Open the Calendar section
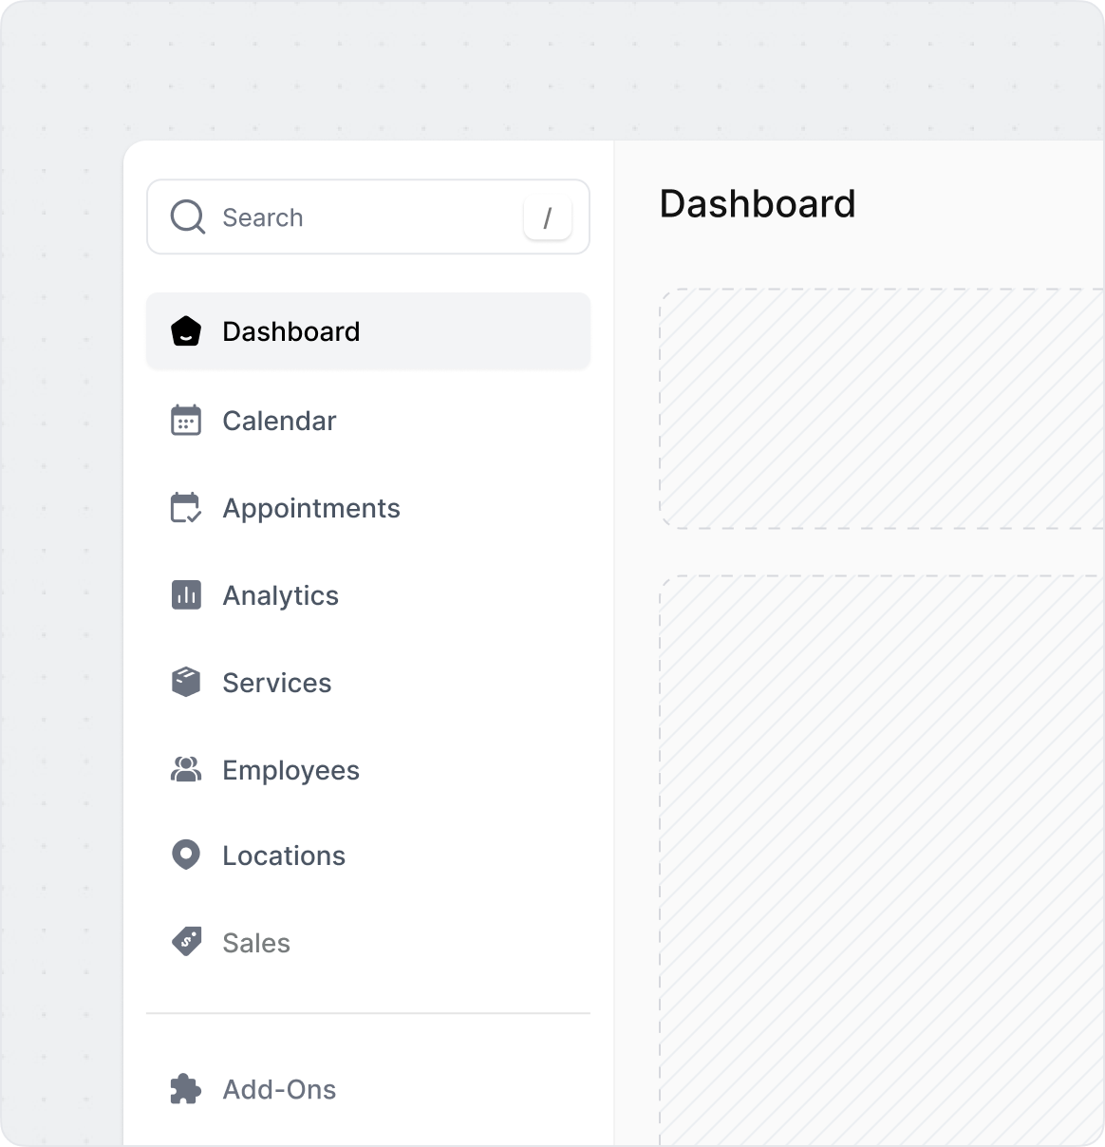1105x1147 pixels. tap(279, 421)
